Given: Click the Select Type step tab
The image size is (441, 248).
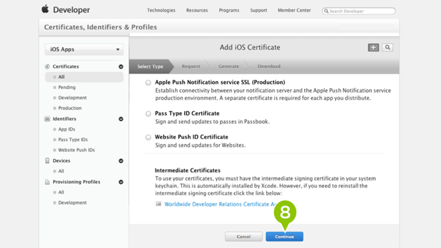Looking at the screenshot, I should tap(150, 66).
